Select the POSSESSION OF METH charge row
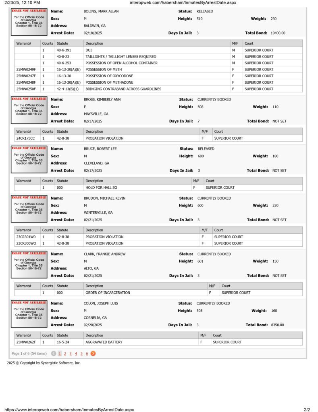 (x=158, y=69)
